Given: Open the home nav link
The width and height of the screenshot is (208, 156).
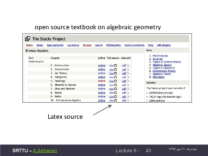Looking at the screenshot, I should click(x=29, y=45).
